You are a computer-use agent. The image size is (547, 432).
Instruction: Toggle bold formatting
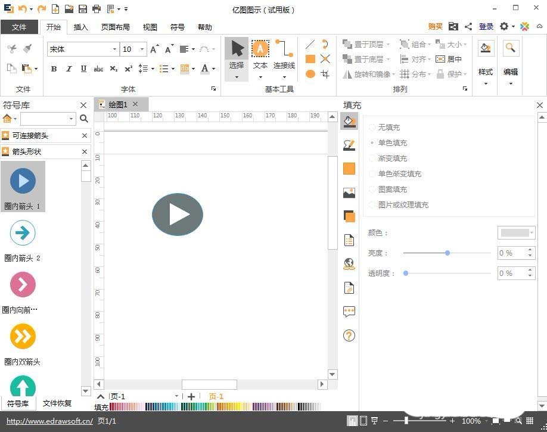54,69
